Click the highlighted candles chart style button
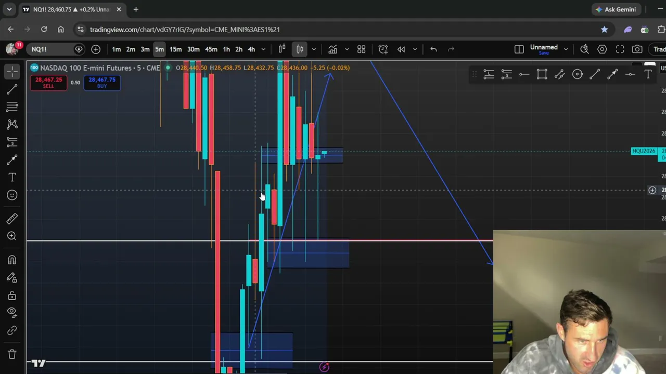 pyautogui.click(x=300, y=49)
